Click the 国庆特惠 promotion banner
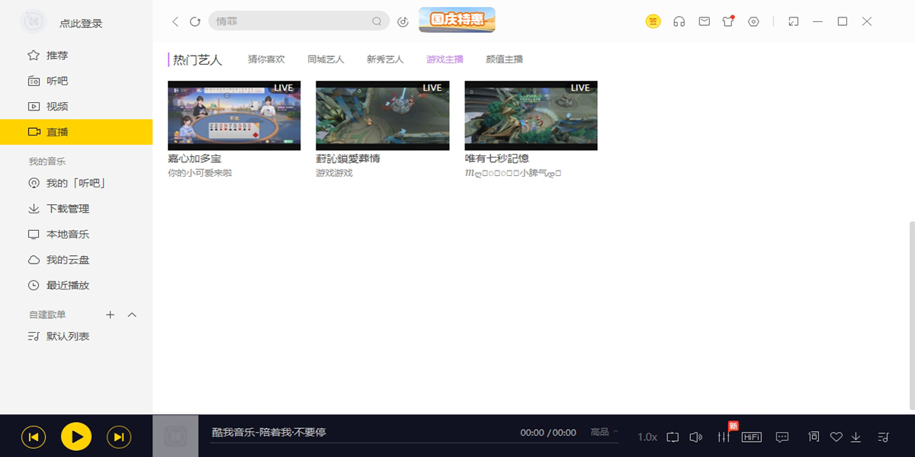 (x=457, y=20)
